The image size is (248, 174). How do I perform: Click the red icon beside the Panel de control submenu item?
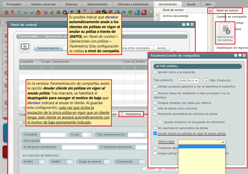coord(211,11)
